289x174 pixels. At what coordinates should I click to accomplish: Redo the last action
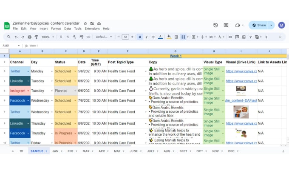23,37
